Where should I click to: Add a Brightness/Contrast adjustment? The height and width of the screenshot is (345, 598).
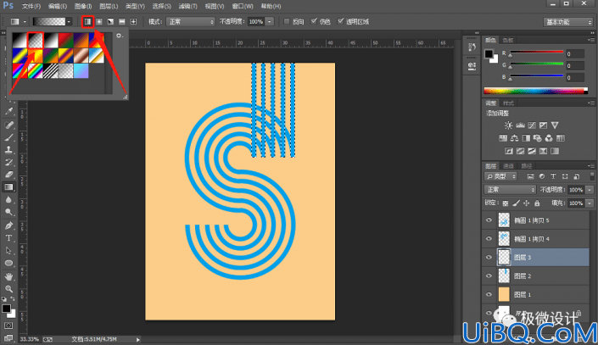pyautogui.click(x=508, y=125)
